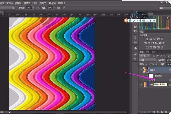Open the 窗口(W) Window menu
The height and width of the screenshot is (114, 171).
point(52,3)
